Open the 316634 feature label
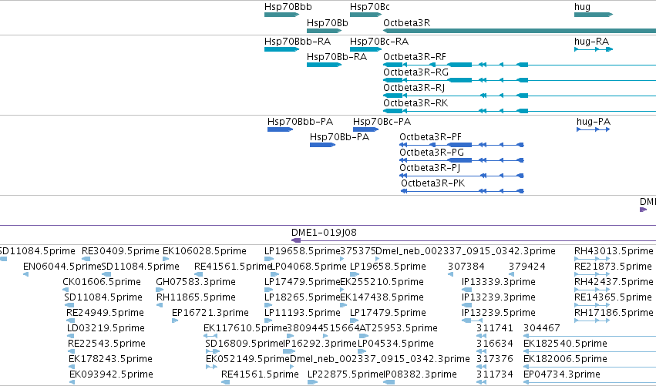Image resolution: width=656 pixels, height=386 pixels. click(495, 344)
